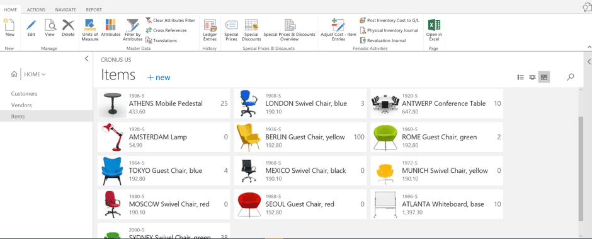Open Cross References

click(x=166, y=30)
